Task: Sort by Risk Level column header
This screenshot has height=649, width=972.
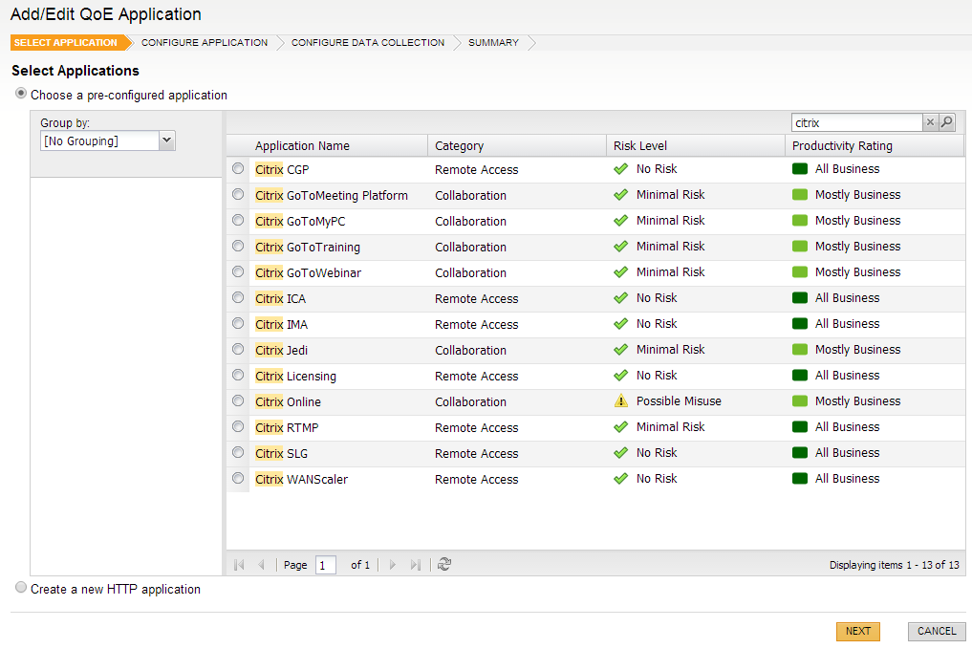Action: (640, 146)
